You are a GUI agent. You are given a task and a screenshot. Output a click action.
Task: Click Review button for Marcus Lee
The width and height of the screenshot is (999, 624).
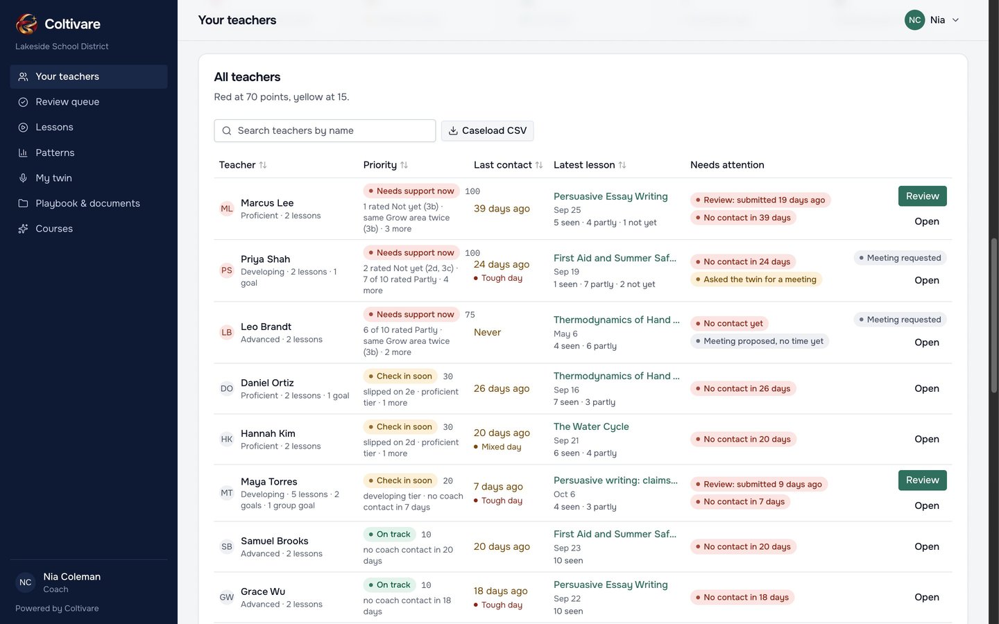click(922, 196)
